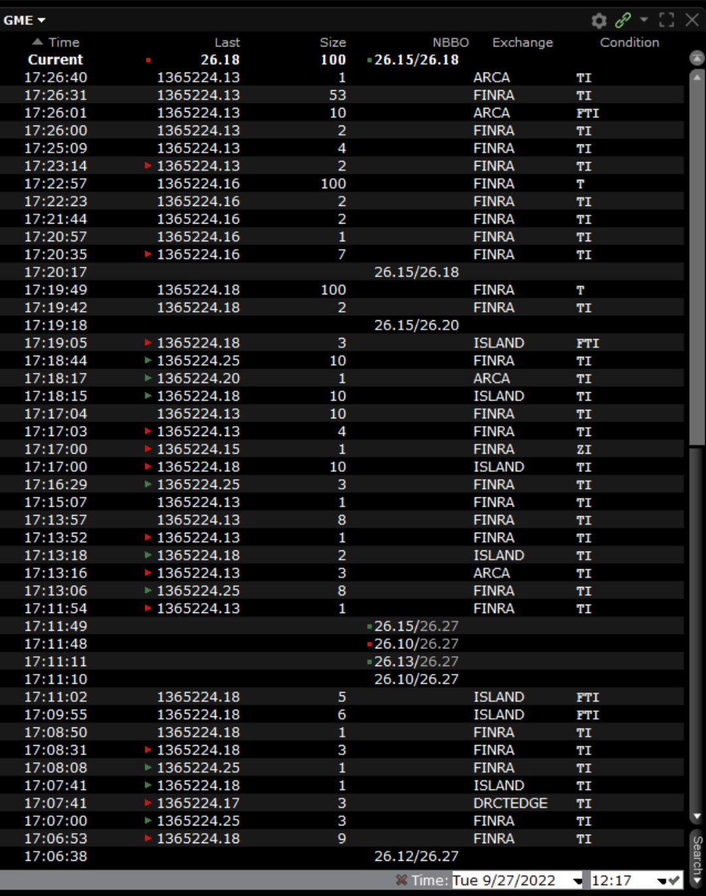
Task: Click the red arrow in the 17:13:52 row
Action: click(x=148, y=537)
